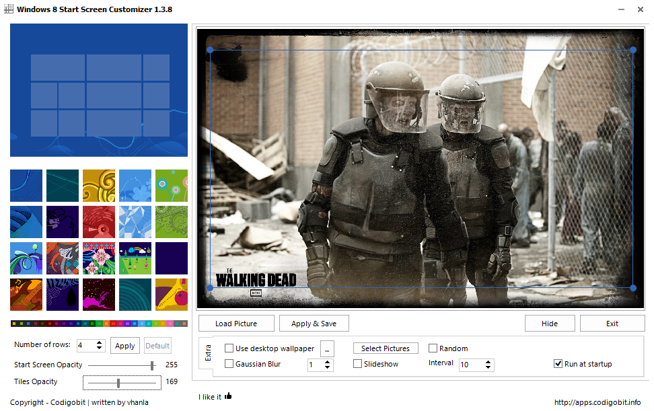Choose the purple zebra-stripe teardrop thumbnail
Viewport: 654px width, 411px height.
click(63, 295)
